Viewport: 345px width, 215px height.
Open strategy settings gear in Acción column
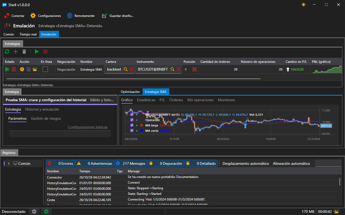click(x=22, y=69)
